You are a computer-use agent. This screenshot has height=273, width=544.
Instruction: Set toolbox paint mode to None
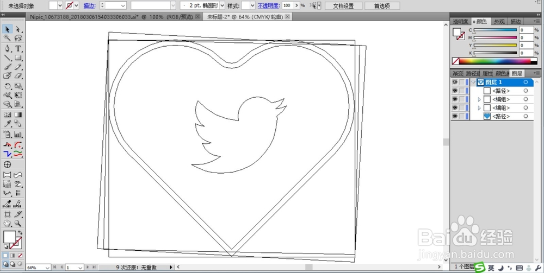coord(20,255)
